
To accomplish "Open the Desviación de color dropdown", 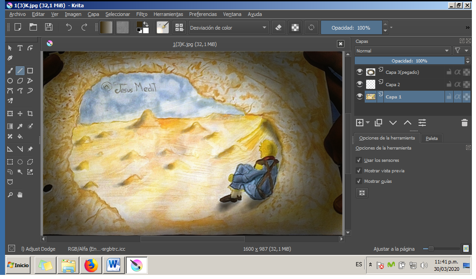I will point(228,28).
